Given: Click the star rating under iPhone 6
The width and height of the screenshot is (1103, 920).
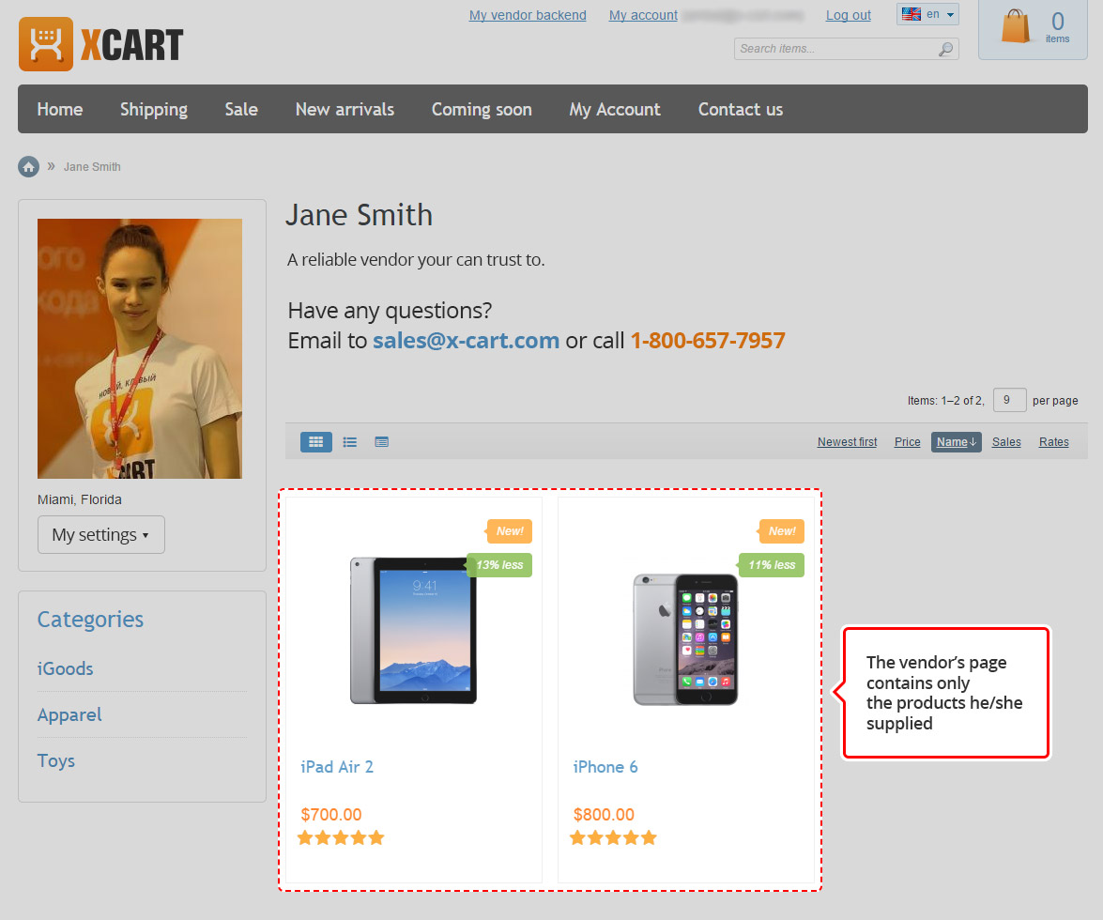Looking at the screenshot, I should point(613,837).
